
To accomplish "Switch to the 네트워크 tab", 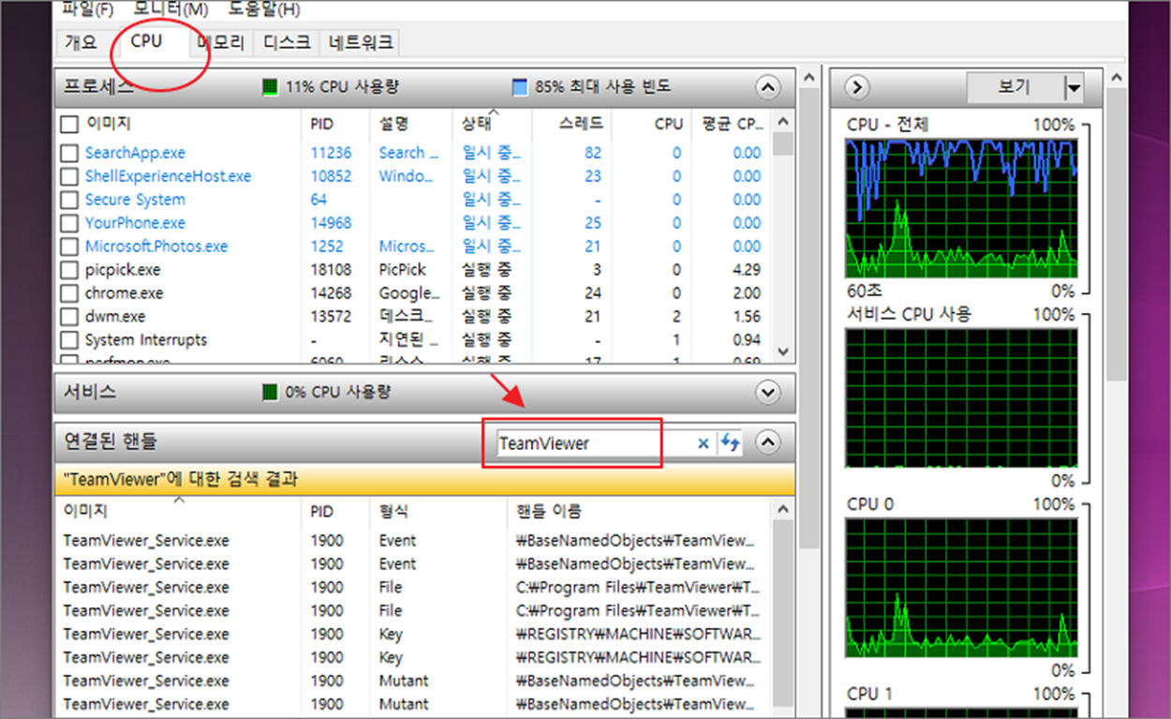I will [x=361, y=42].
